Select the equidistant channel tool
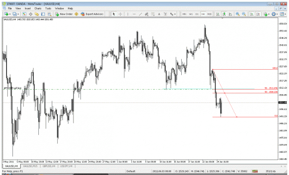Image resolution: width=289 pixels, height=175 pixels. pyautogui.click(x=147, y=14)
